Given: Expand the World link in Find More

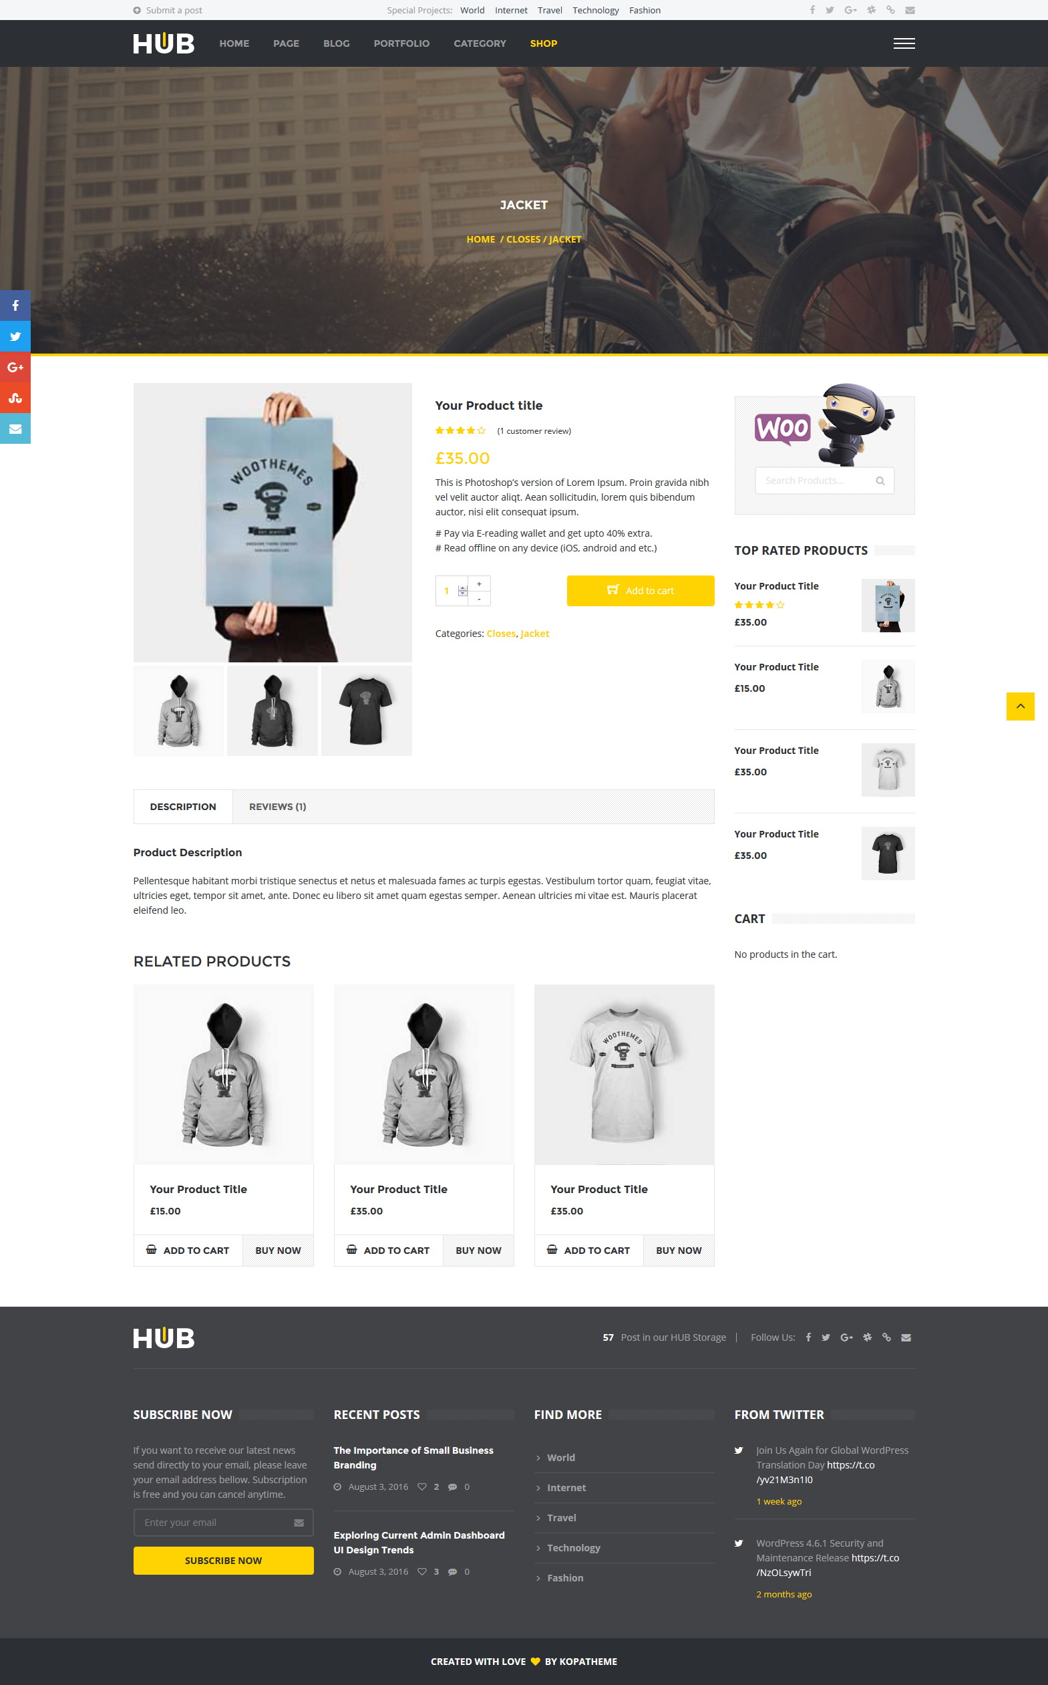Looking at the screenshot, I should click(560, 1458).
